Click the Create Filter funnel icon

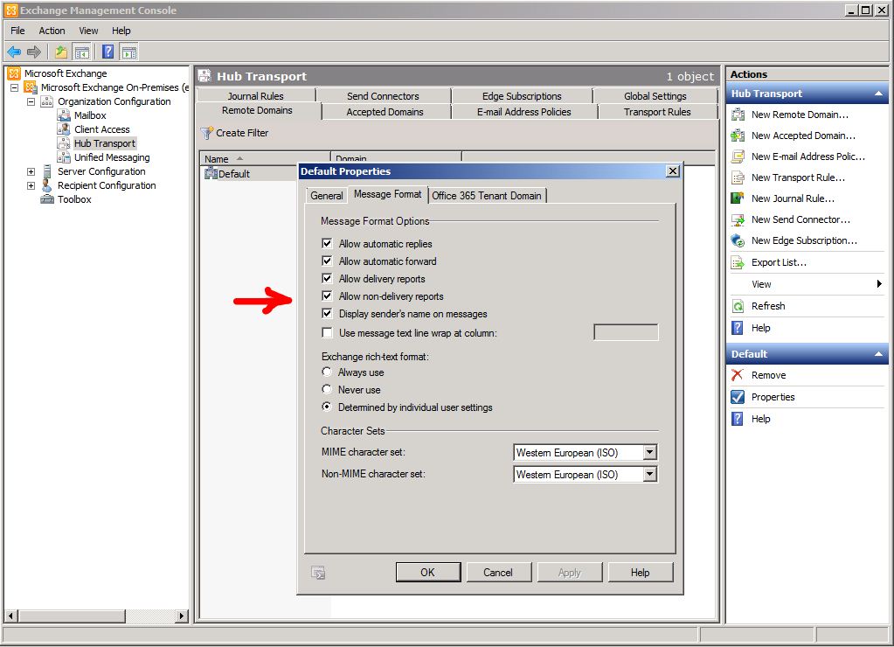coord(207,133)
